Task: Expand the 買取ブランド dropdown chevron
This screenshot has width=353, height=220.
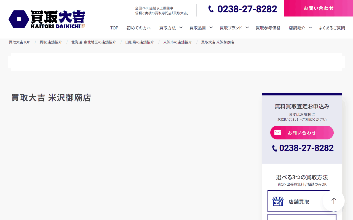Action: pos(247,28)
